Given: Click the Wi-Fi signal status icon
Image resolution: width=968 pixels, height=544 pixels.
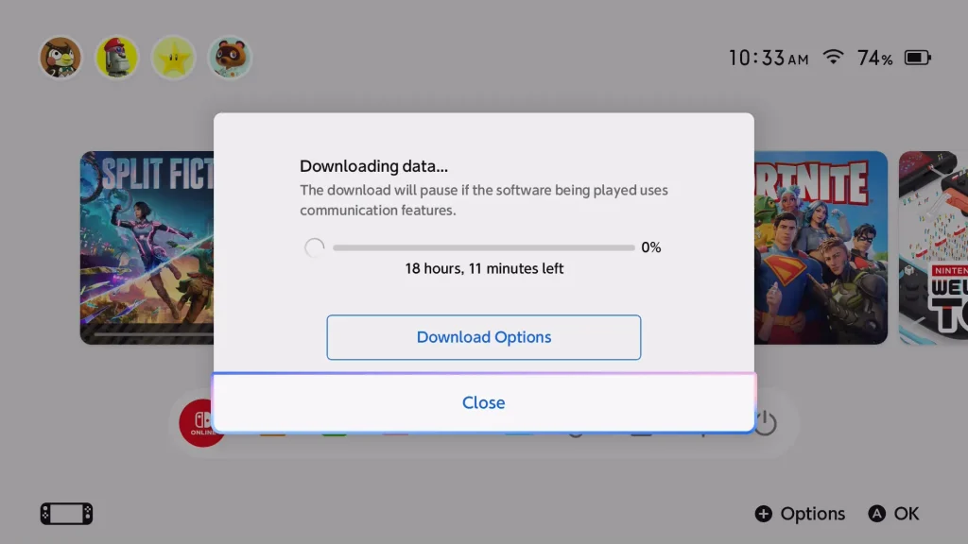Looking at the screenshot, I should coord(833,57).
